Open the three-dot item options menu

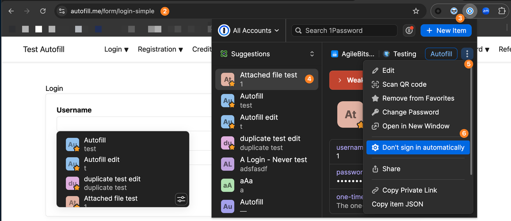tap(467, 54)
